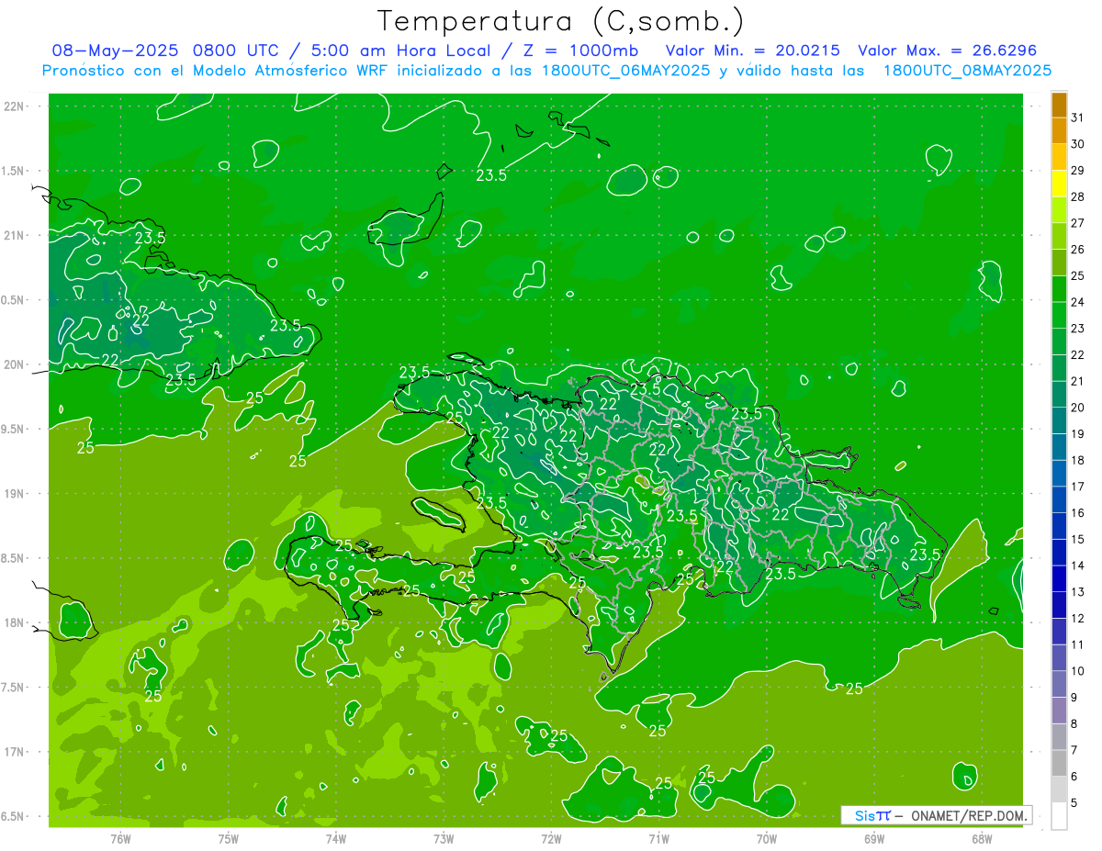The image size is (1102, 851).
Task: Pick the orange color band between 30 and 31
Action: click(1059, 130)
